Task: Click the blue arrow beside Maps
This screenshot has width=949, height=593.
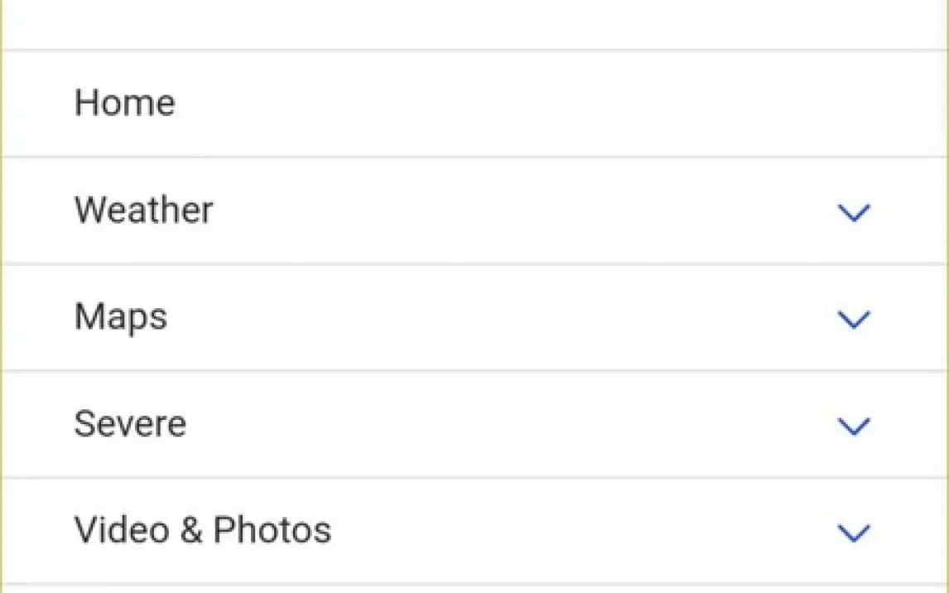Action: pos(853,320)
